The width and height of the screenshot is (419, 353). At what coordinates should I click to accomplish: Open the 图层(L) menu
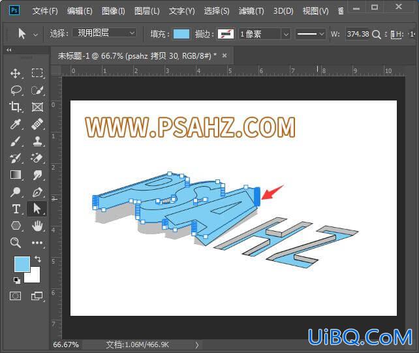click(x=147, y=11)
